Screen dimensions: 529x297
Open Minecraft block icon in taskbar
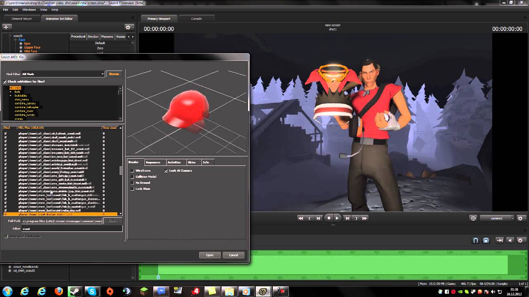pyautogui.click(x=143, y=292)
